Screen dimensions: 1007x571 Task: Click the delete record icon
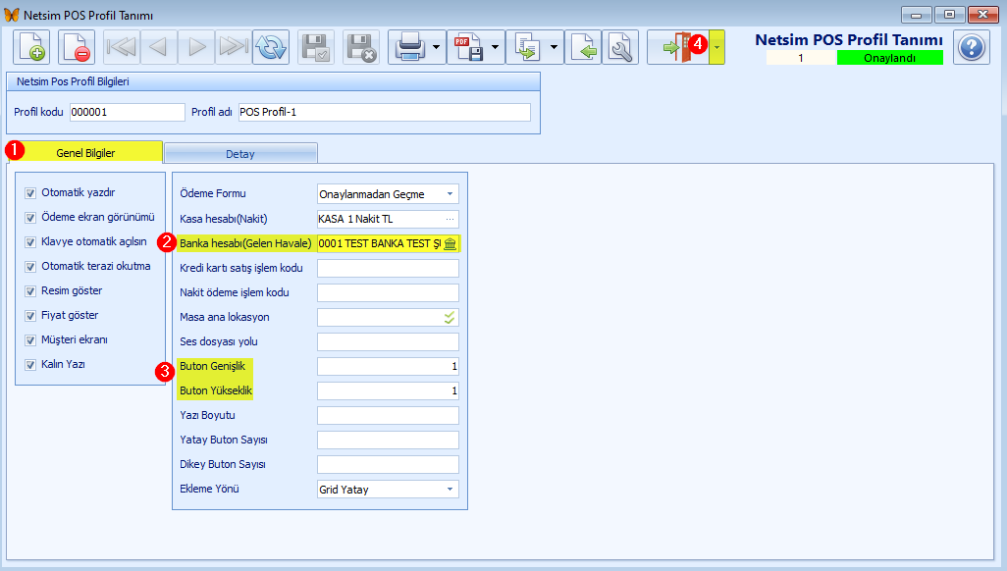(77, 47)
